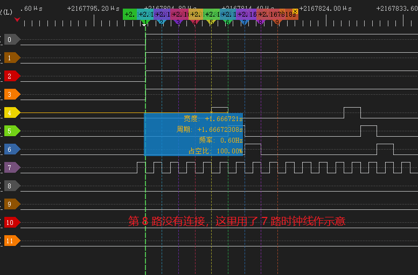Image resolution: width=418 pixels, height=275 pixels.
Task: Select channel 7 purple label flag
Action: point(12,168)
